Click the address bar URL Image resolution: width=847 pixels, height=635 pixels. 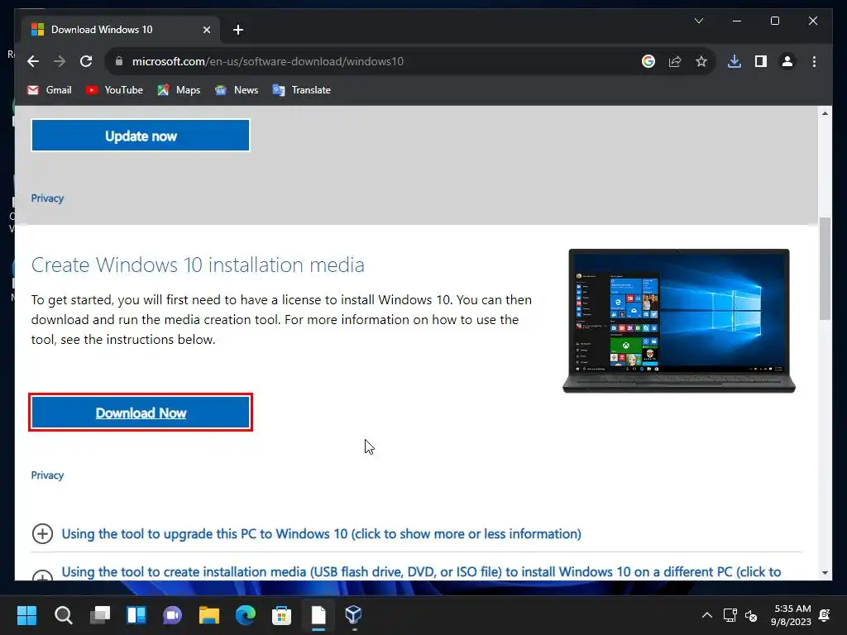[267, 61]
